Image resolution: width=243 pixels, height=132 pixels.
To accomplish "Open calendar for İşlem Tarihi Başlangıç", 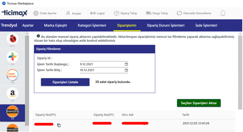I will pos(126,64).
